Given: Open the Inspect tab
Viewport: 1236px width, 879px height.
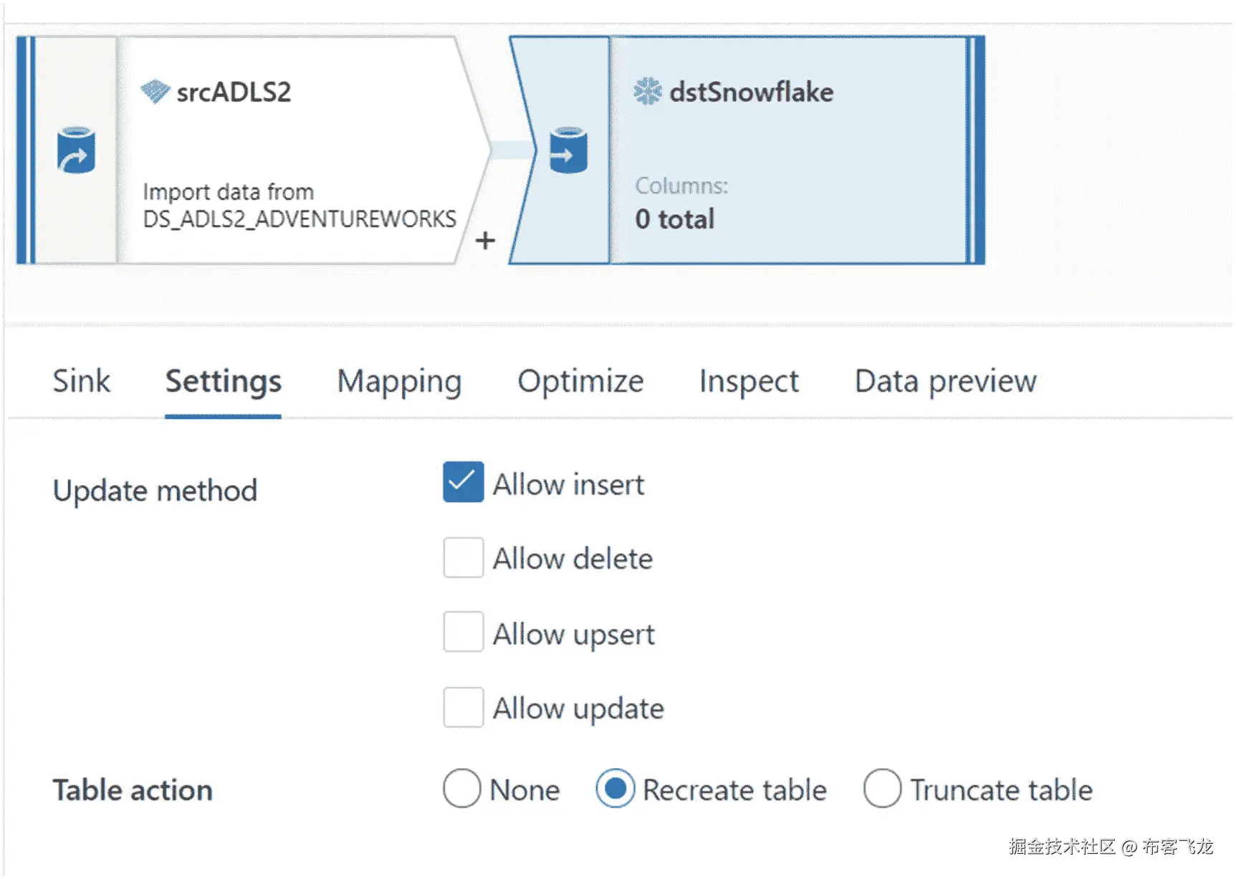Looking at the screenshot, I should click(x=749, y=381).
